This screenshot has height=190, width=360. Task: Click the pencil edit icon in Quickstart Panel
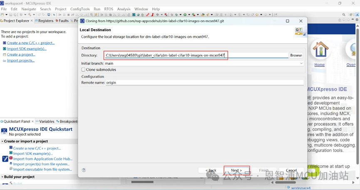pos(5,159)
